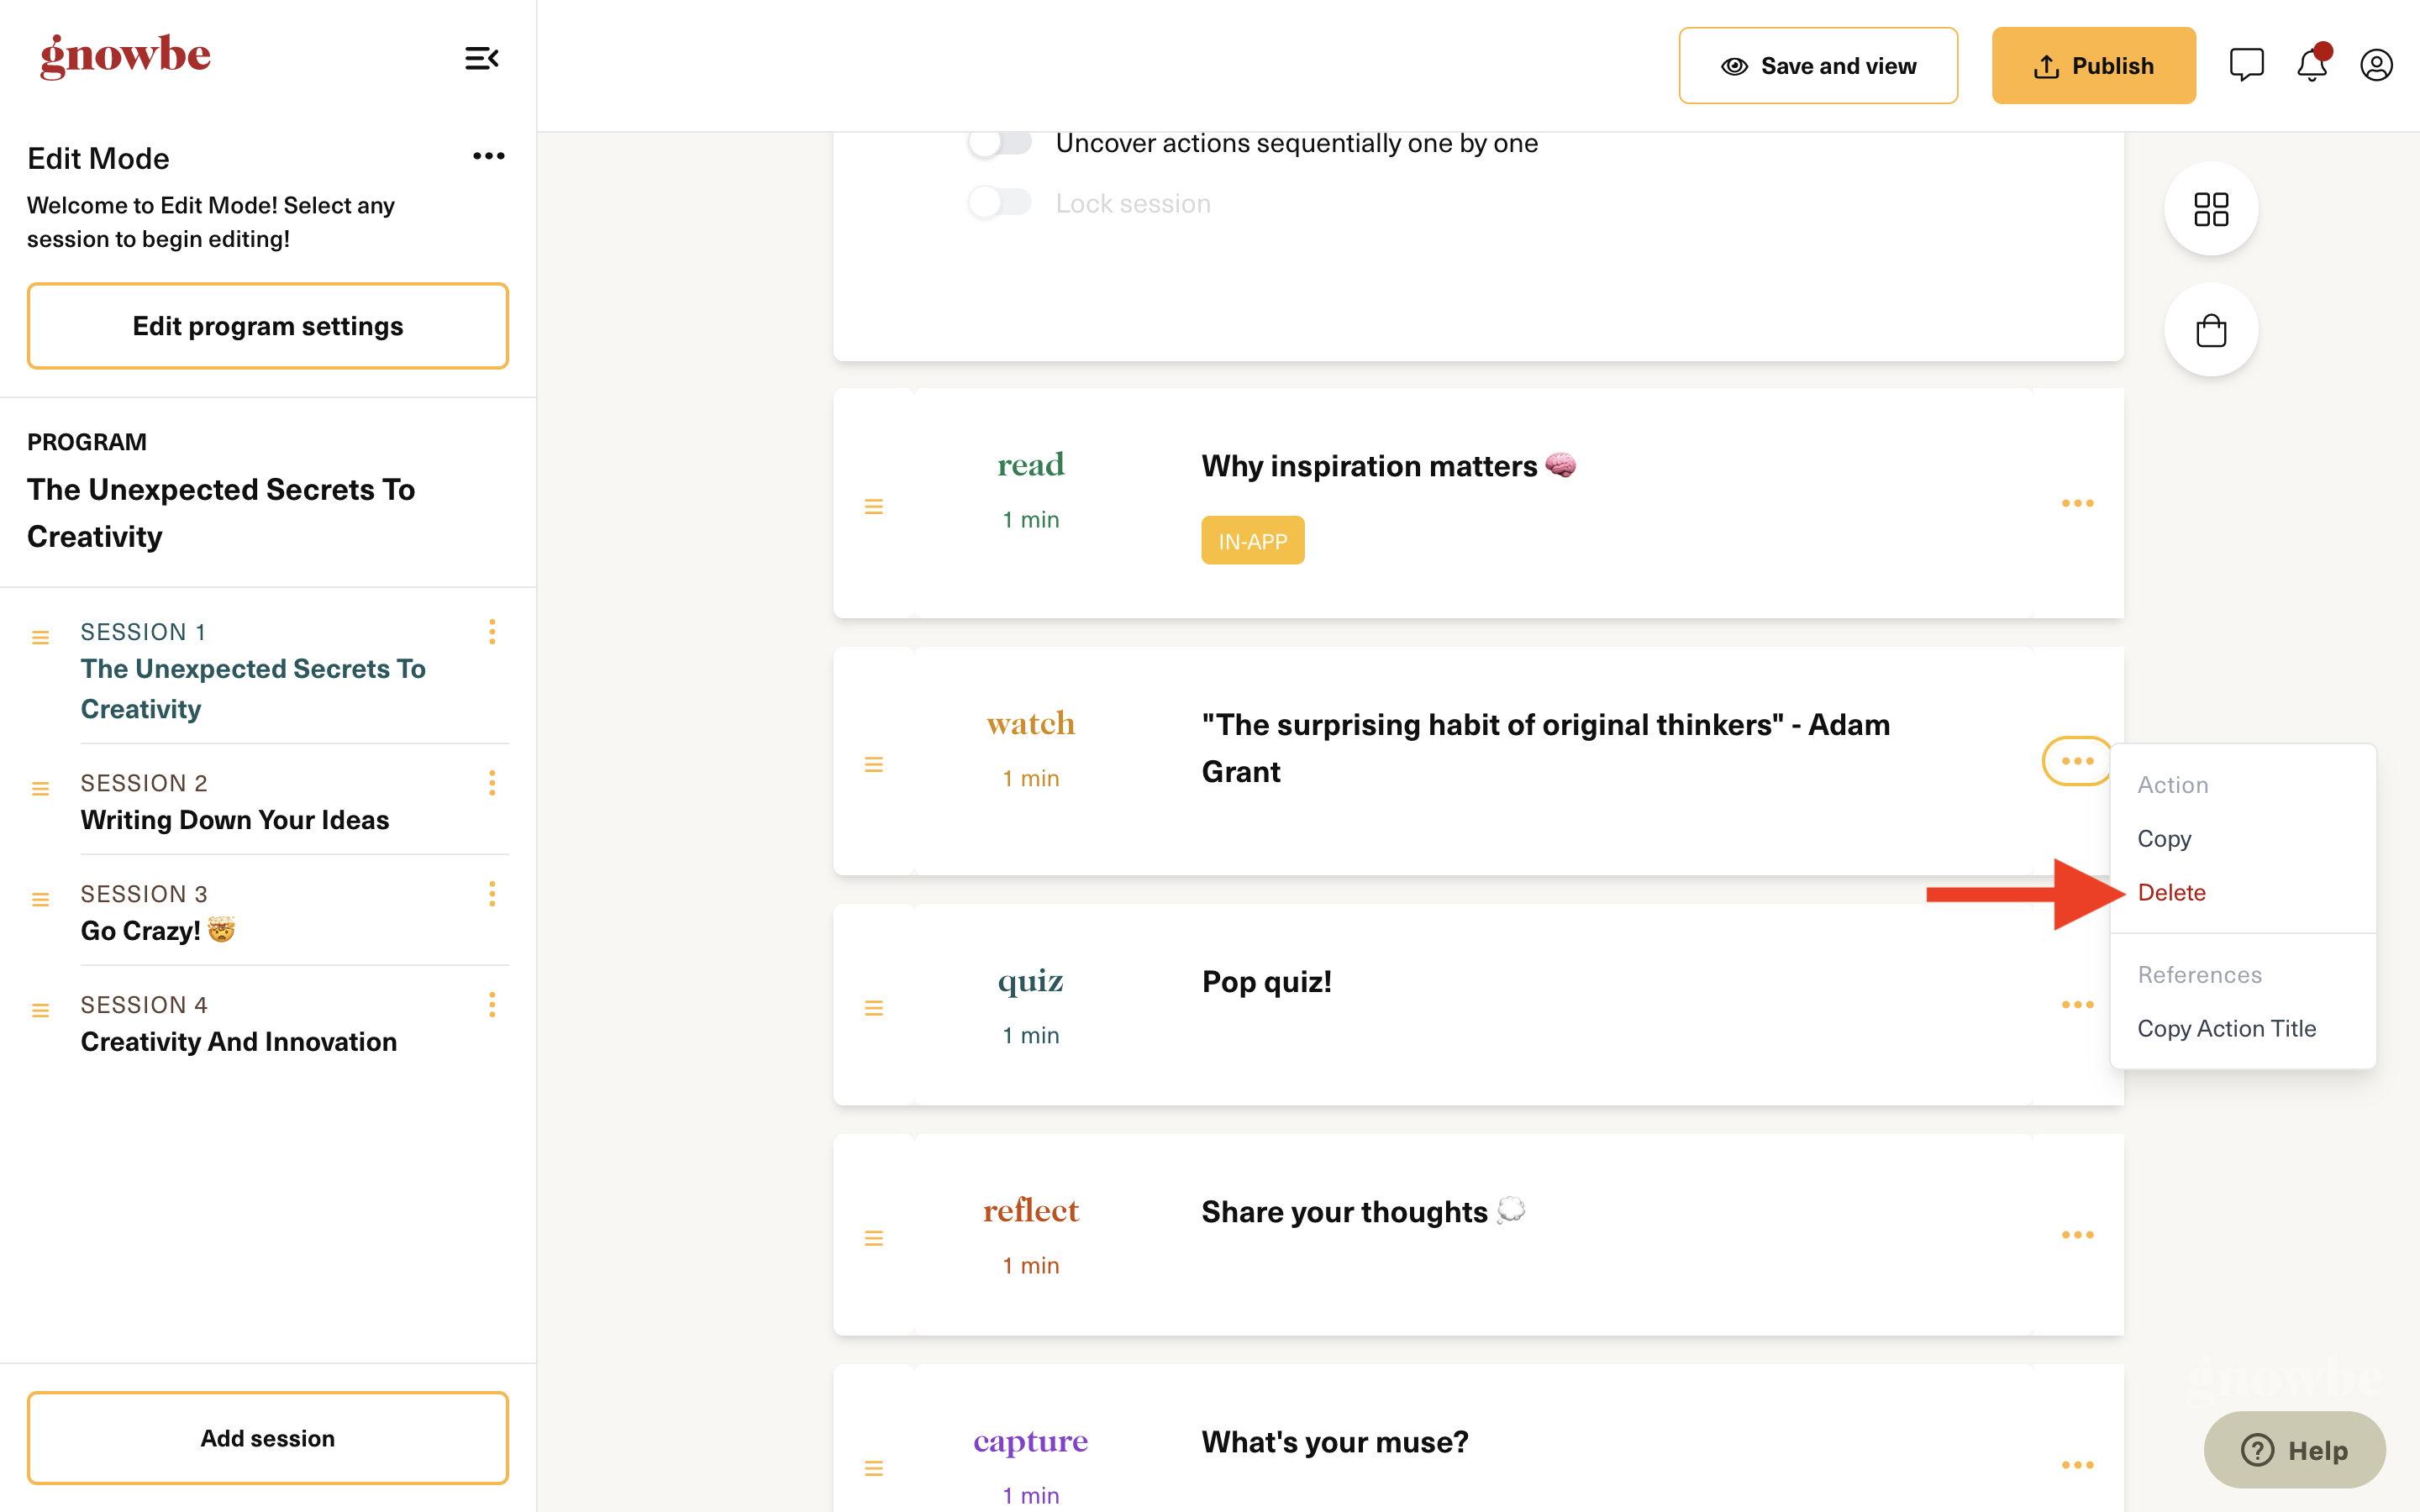Open options for Share your thoughts
The image size is (2420, 1512).
[2077, 1234]
